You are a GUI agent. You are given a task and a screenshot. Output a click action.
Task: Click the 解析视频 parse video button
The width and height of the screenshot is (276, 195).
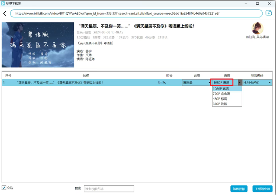tap(239, 189)
